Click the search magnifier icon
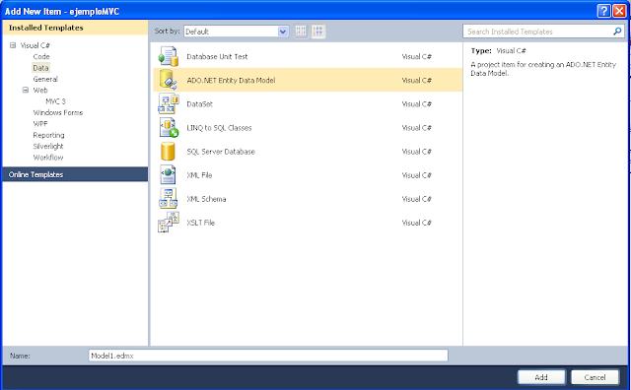The height and width of the screenshot is (390, 631). pos(617,32)
